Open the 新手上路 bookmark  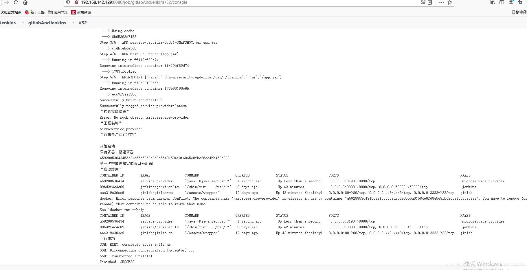35,12
